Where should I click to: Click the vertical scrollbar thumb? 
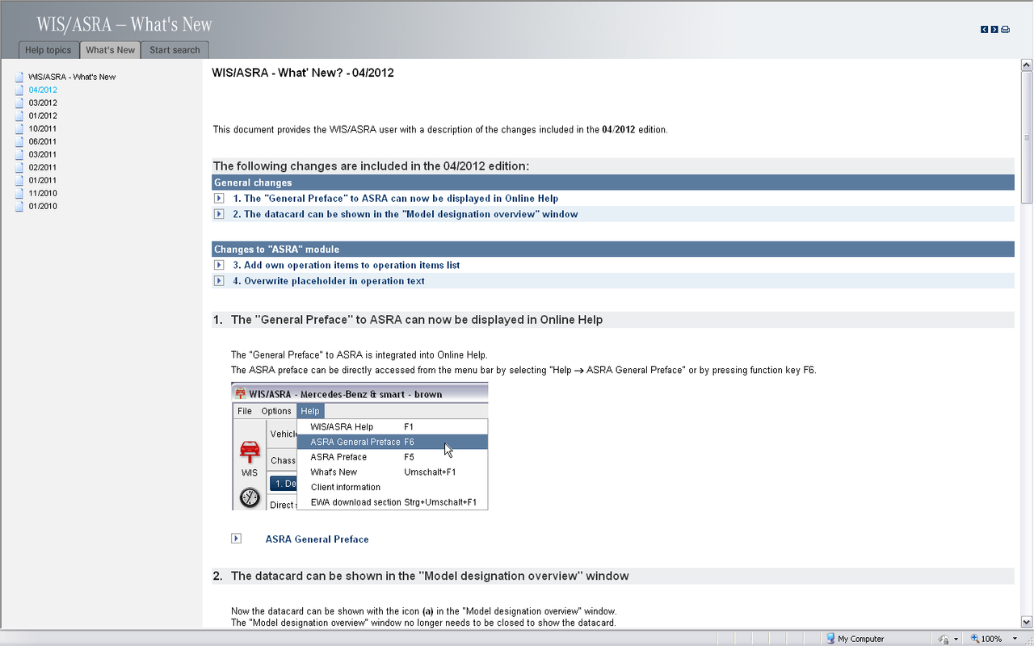pos(1027,137)
